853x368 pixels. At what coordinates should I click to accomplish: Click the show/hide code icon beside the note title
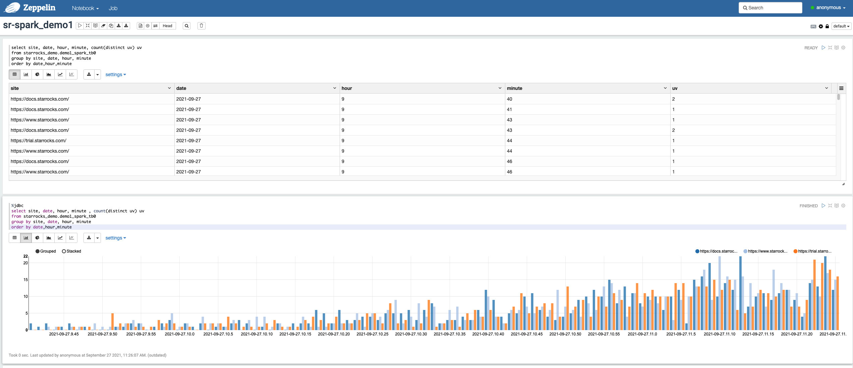88,26
